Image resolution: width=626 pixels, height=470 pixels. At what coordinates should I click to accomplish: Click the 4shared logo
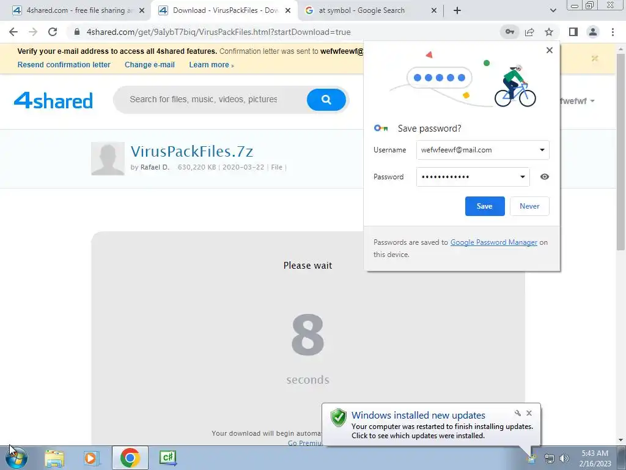tap(53, 100)
